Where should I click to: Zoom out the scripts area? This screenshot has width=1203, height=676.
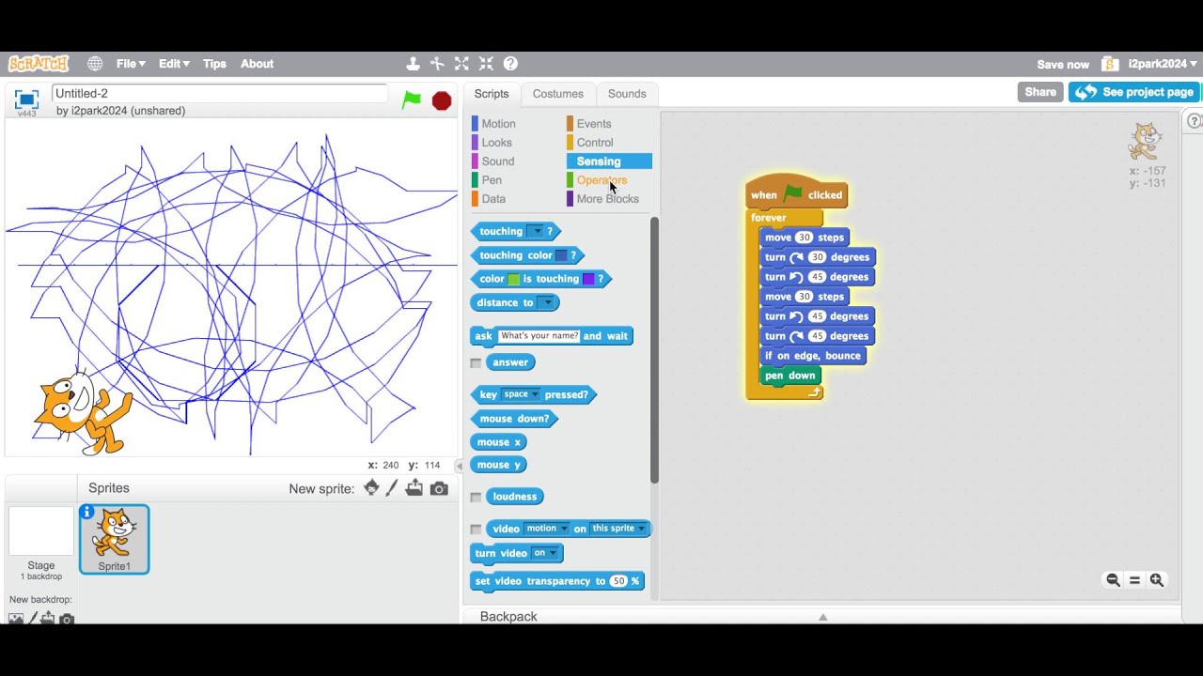coord(1113,580)
